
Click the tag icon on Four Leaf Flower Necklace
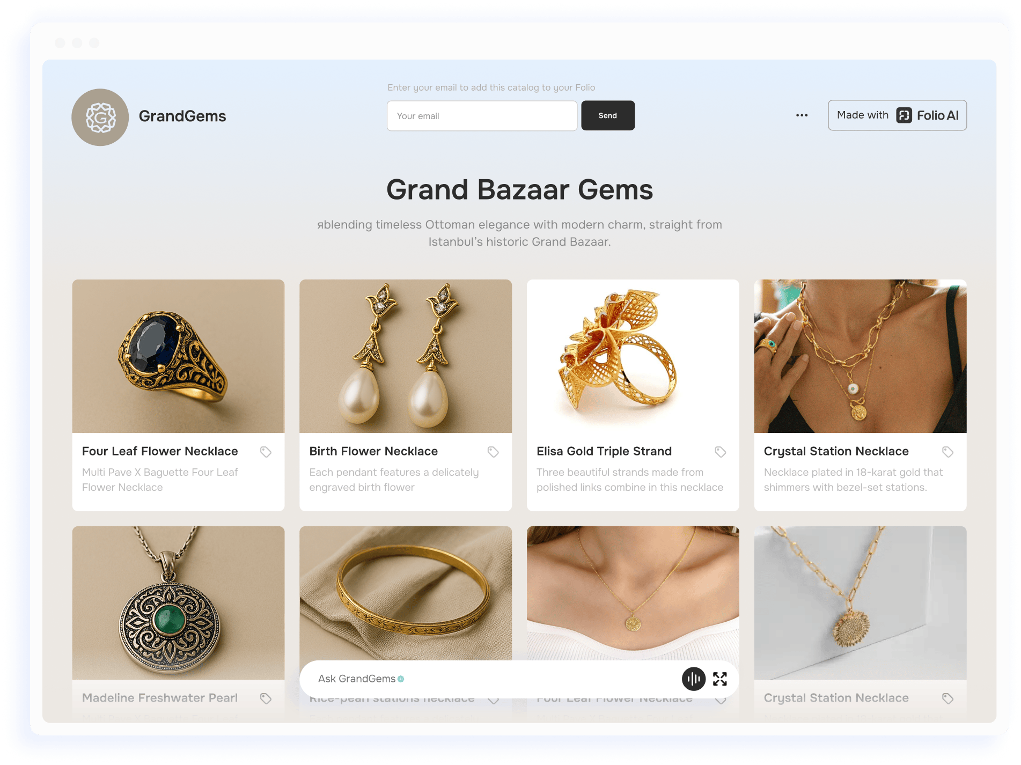tap(266, 452)
